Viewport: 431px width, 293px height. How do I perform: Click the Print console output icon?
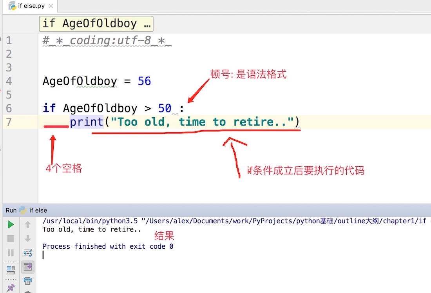point(28,281)
